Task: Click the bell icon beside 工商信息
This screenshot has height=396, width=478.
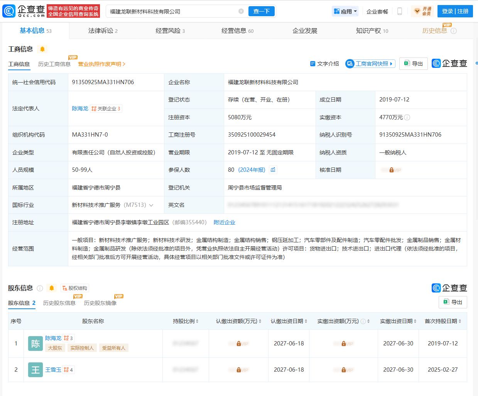Action: (x=42, y=49)
